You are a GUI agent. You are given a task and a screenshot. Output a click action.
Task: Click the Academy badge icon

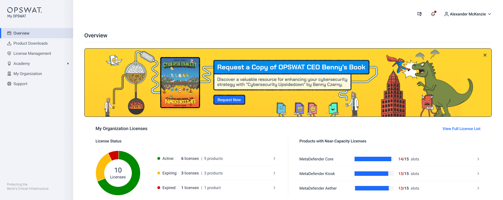[9, 63]
